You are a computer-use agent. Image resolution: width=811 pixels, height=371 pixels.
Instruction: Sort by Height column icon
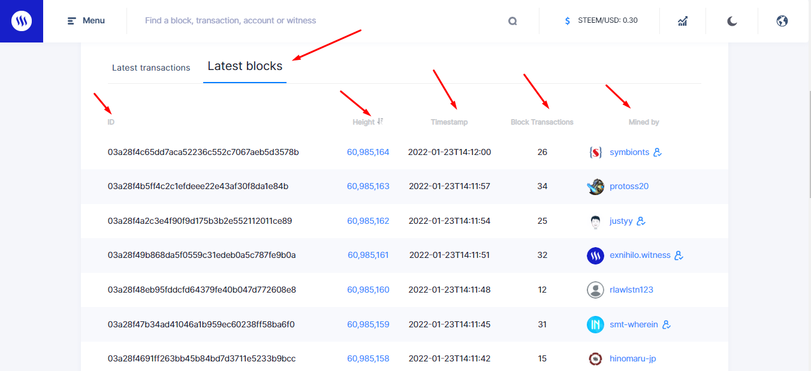(380, 121)
